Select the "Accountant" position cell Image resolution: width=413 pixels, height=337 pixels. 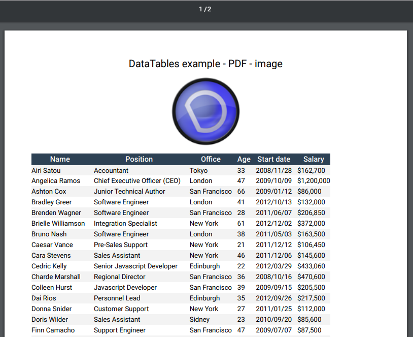(111, 170)
